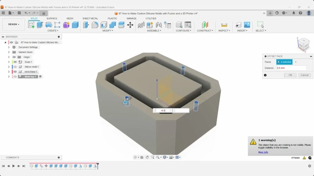Screen dimensions: 314x176
Task: Open the MODIFY dropdown menu
Action: pos(108,31)
